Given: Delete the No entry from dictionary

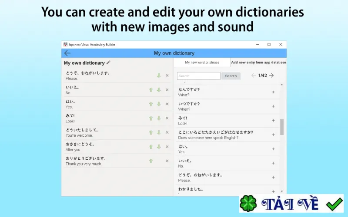Looking at the screenshot, I should [167, 90].
